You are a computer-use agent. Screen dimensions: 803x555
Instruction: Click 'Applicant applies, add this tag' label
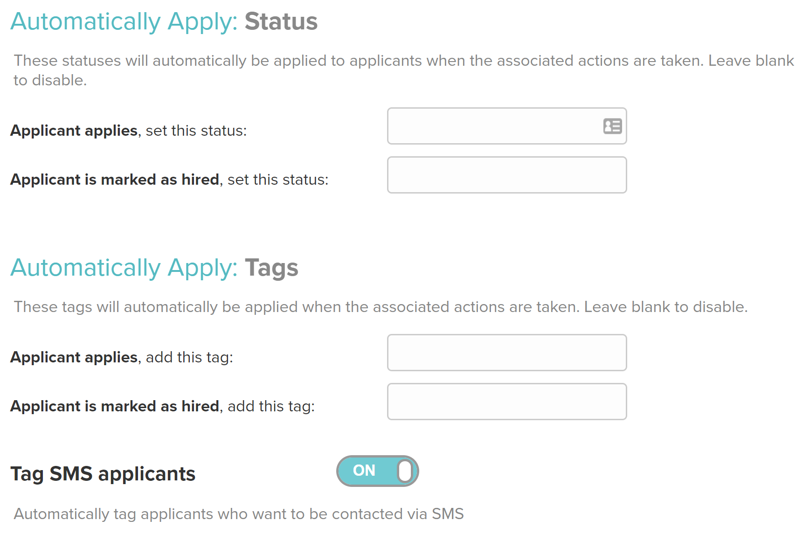click(122, 357)
